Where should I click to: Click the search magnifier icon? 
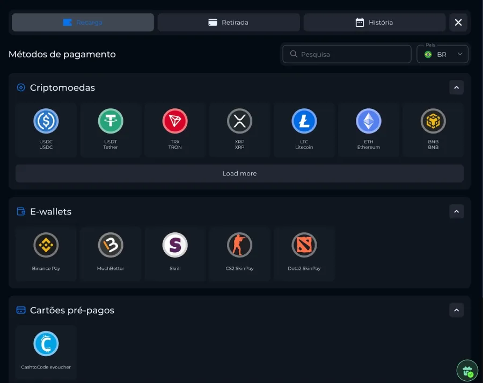click(x=294, y=54)
